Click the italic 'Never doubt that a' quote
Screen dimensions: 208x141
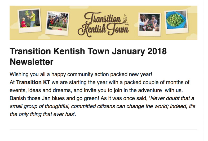[172, 98]
